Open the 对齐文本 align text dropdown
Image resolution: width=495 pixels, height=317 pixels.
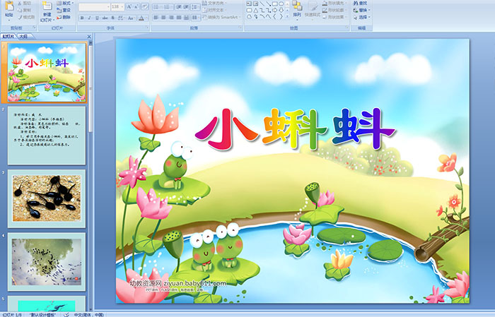coord(214,10)
